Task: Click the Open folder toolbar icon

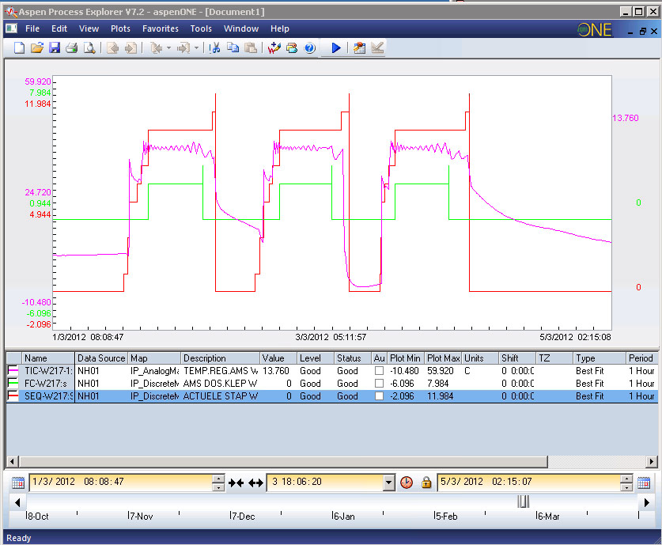Action: point(36,47)
